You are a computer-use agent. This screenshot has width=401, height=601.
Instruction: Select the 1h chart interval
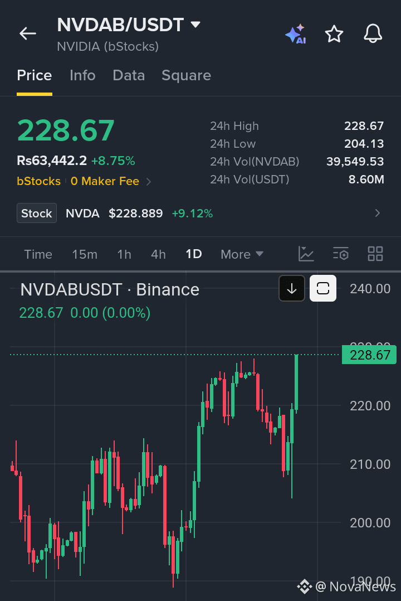[x=124, y=254]
